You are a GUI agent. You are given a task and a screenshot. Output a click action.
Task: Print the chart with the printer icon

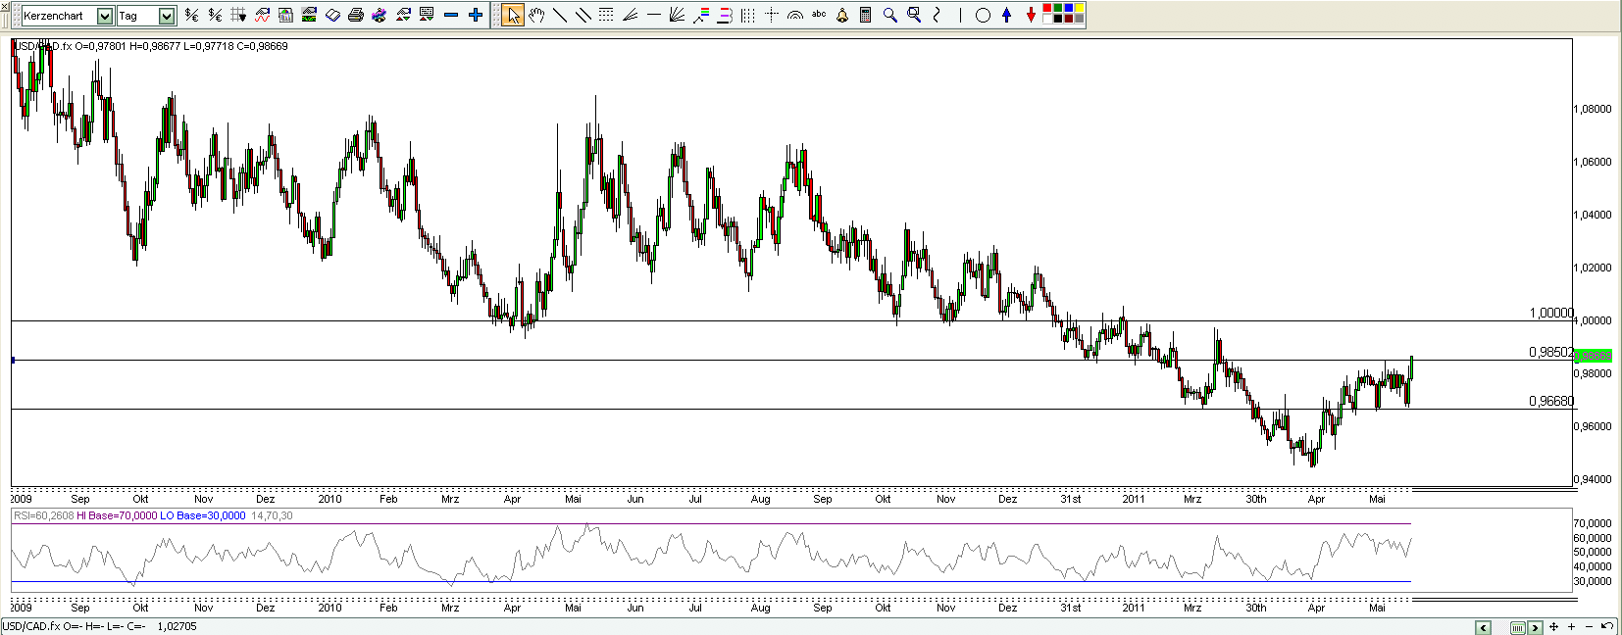click(356, 15)
